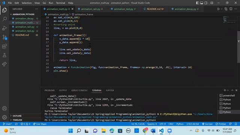
Task: Toggle the primary side bar layout
Action: pos(198,3)
